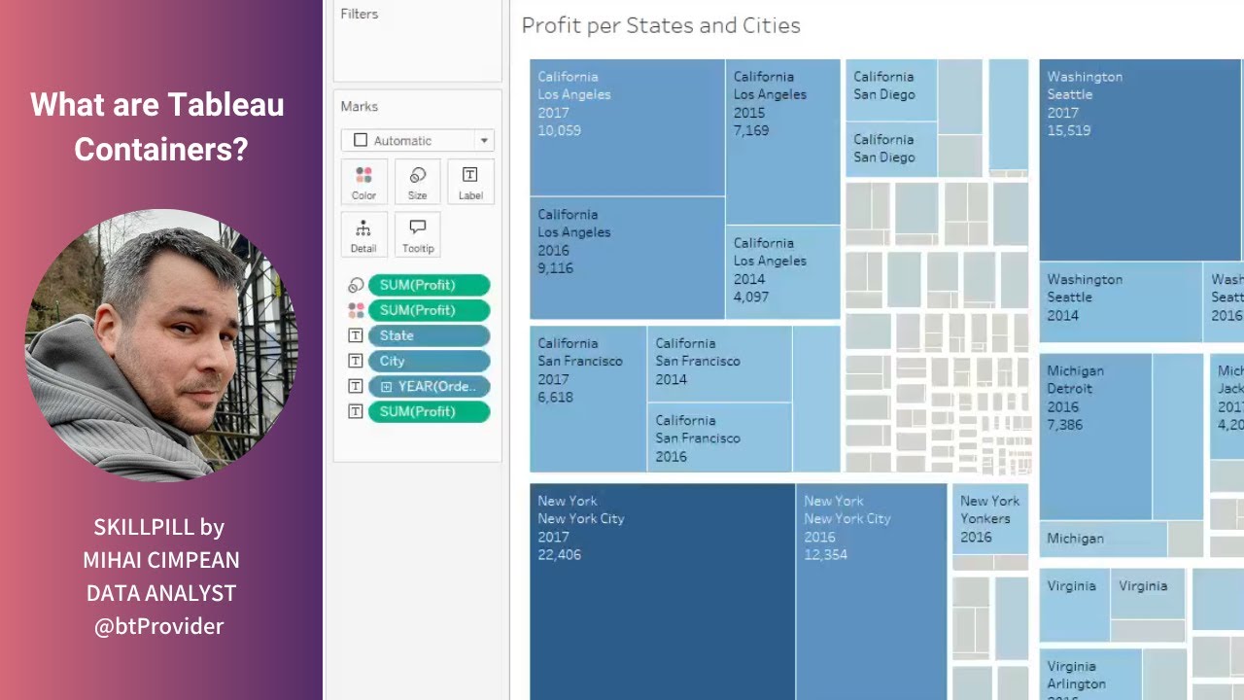Image resolution: width=1244 pixels, height=700 pixels.
Task: Select the SUM(Profit) pill on Color
Action: pyautogui.click(x=429, y=310)
